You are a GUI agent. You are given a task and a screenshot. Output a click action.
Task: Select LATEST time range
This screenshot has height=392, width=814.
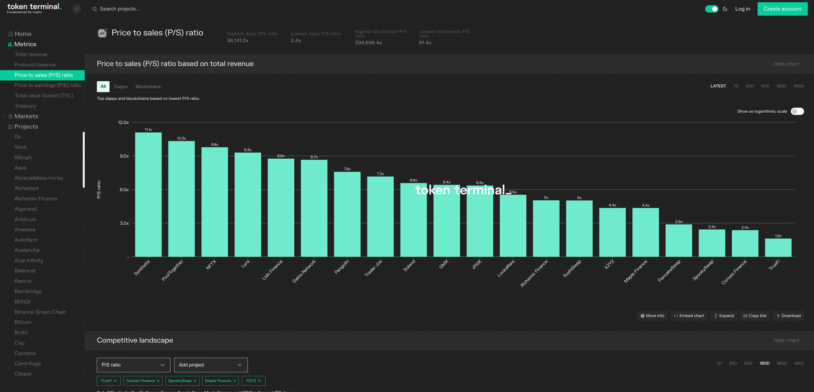718,86
